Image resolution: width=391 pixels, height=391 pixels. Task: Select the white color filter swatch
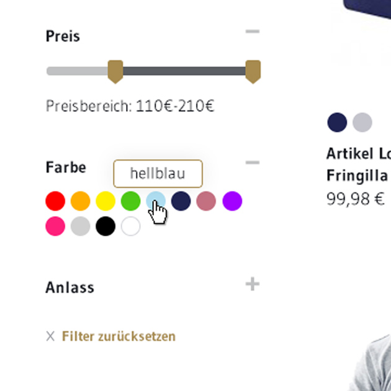131,226
